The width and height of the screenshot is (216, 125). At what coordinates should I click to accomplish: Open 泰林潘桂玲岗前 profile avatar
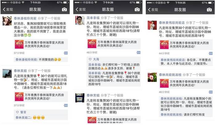click(x=7, y=21)
